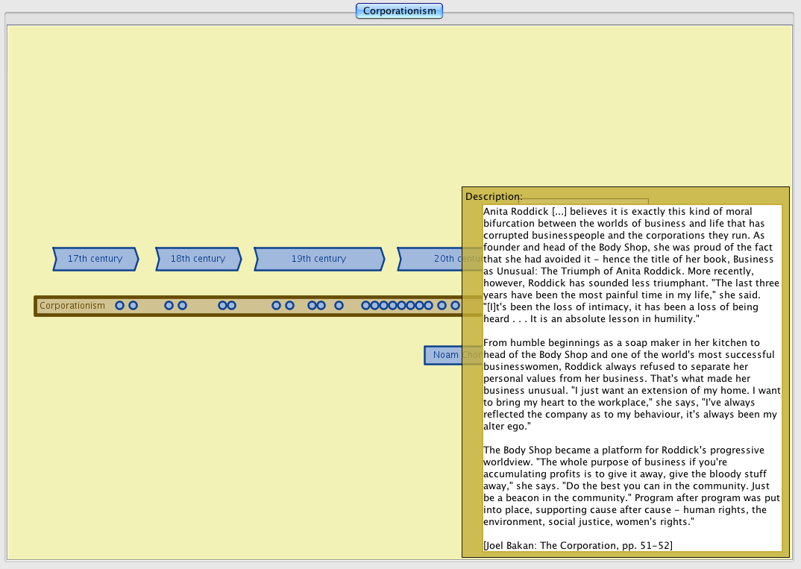This screenshot has height=569, width=801.
Task: Click the second-to-last visible timeline marker
Action: tap(442, 306)
